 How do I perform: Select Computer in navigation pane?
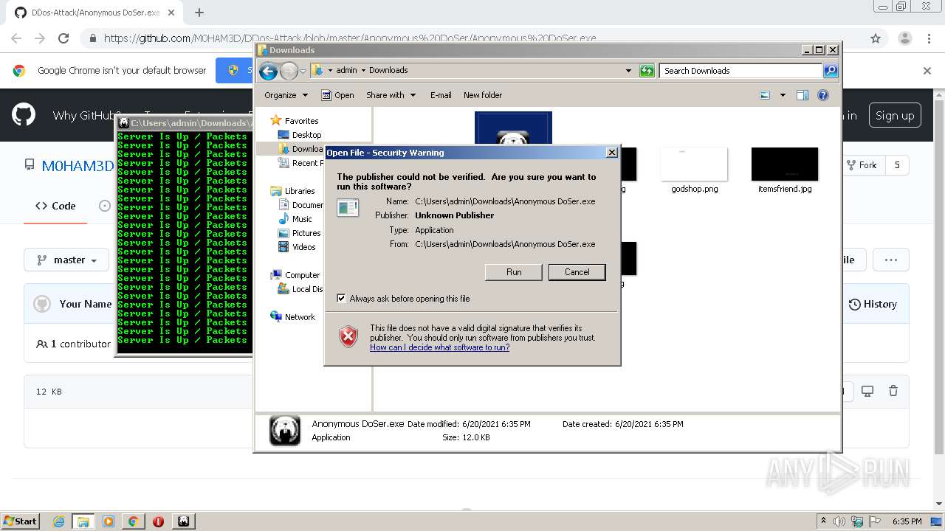pyautogui.click(x=295, y=275)
